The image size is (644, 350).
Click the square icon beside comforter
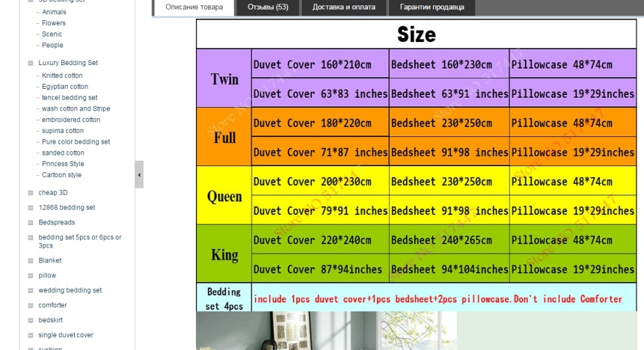(x=31, y=306)
